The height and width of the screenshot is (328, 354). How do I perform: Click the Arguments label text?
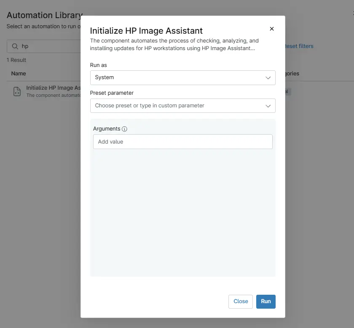click(107, 129)
